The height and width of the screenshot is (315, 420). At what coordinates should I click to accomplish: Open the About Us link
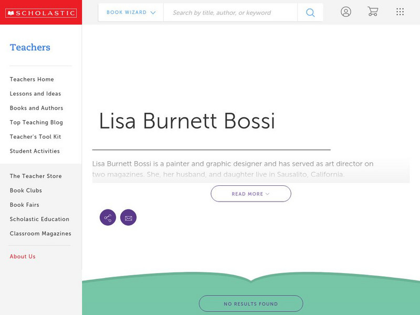[22, 256]
